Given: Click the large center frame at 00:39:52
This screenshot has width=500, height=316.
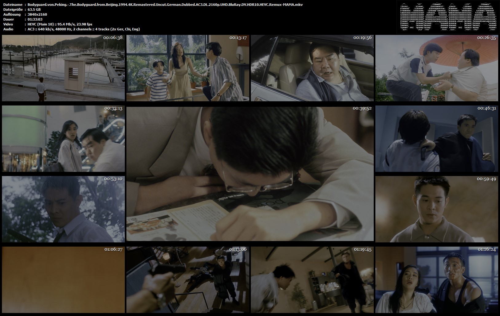Looking at the screenshot, I should point(250,174).
